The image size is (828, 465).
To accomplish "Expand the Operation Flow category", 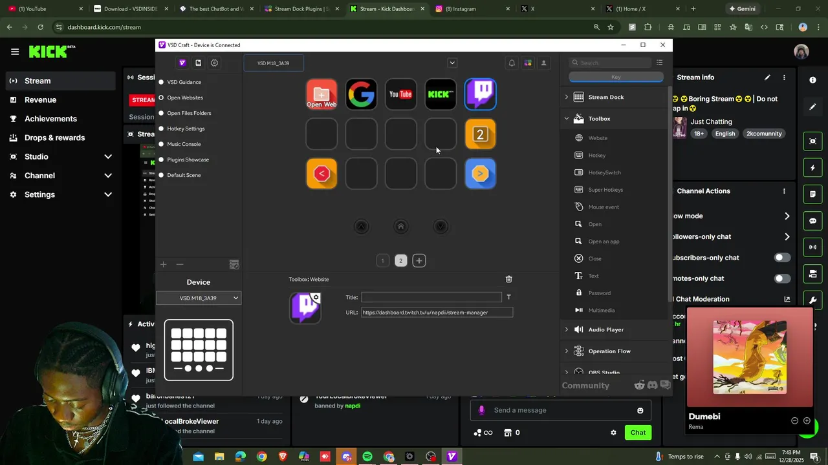I will [567, 351].
